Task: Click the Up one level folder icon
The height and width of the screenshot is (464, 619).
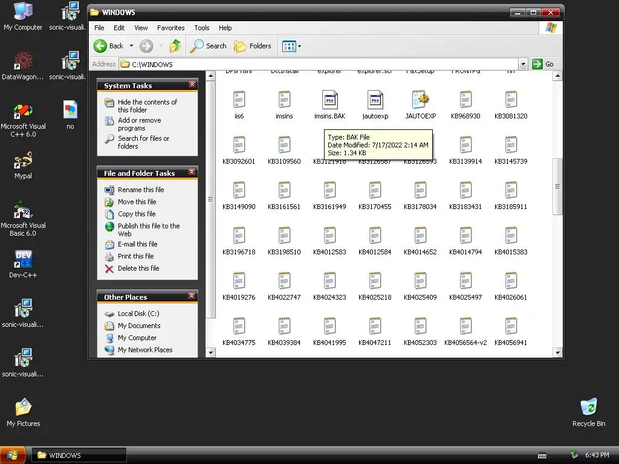Action: coord(175,46)
